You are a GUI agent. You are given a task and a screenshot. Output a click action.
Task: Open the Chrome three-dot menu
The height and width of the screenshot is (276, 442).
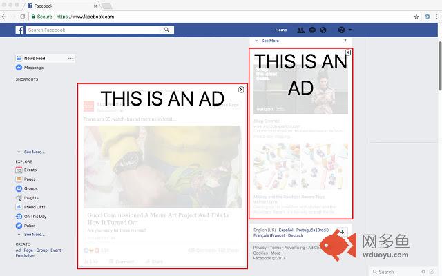pos(437,17)
